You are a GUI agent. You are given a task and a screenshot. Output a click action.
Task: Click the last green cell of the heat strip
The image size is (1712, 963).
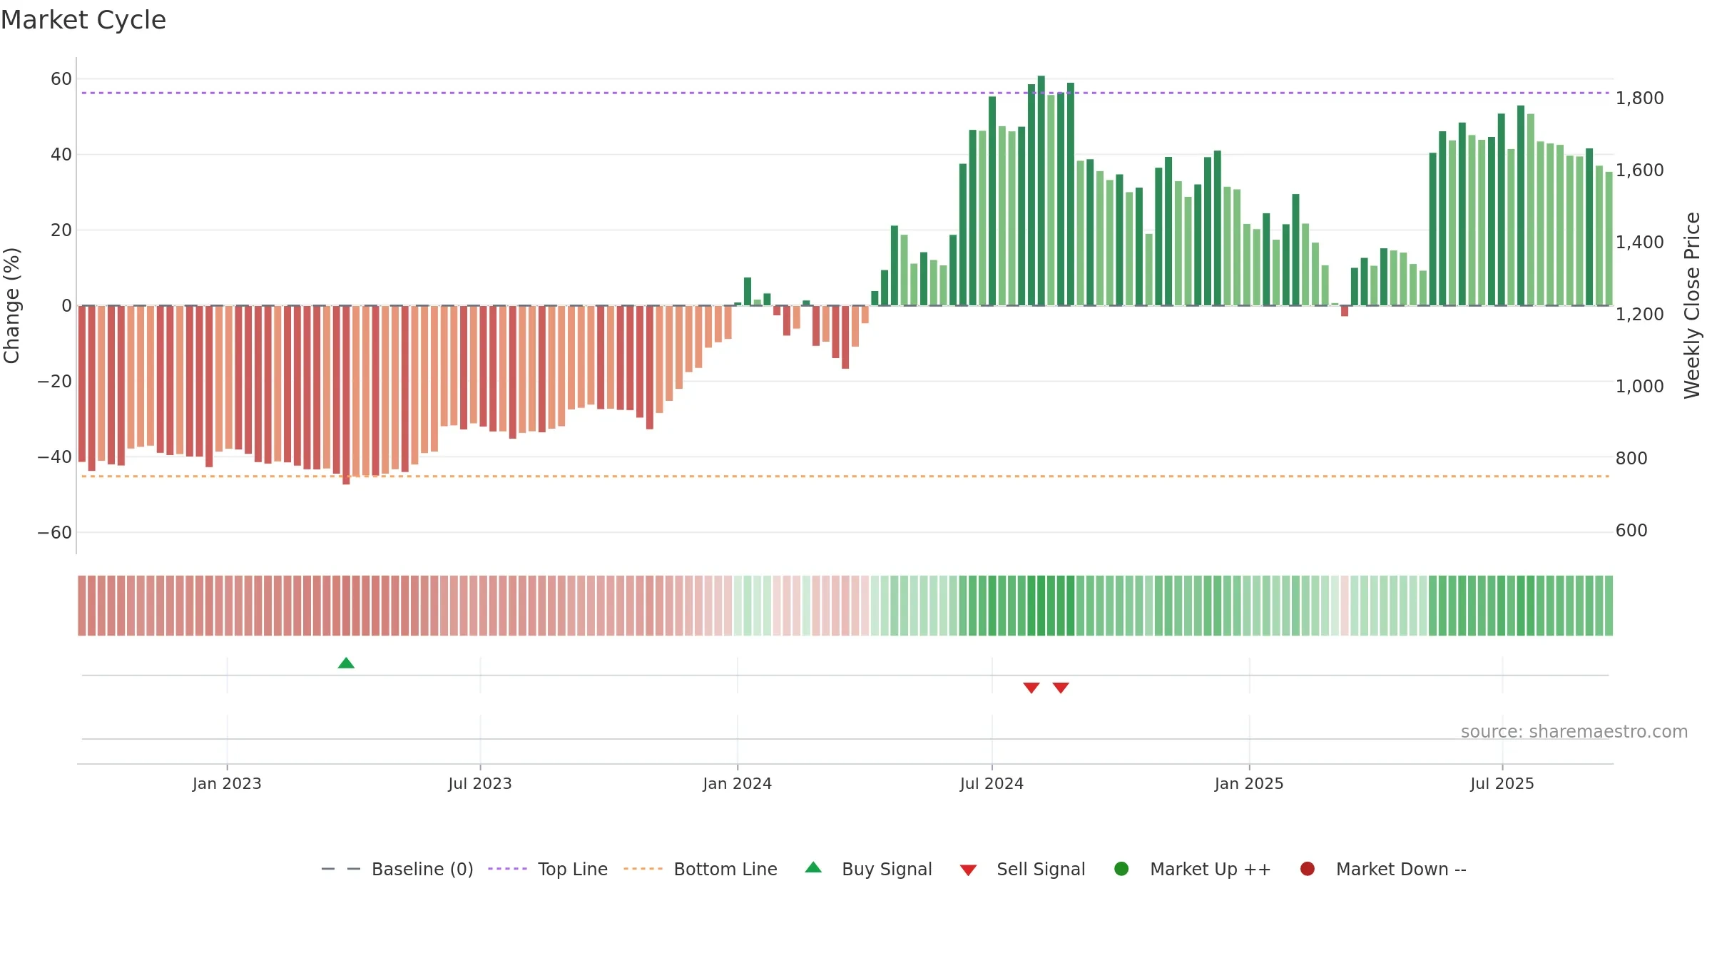point(1609,606)
